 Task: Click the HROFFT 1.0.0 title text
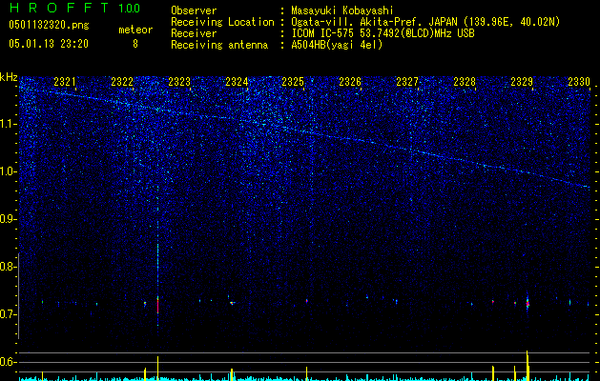tap(75, 8)
